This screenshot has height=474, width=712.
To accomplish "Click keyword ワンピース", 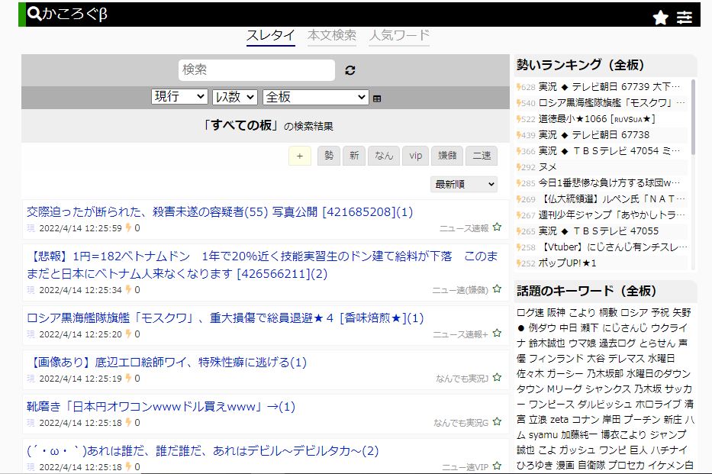I will (x=552, y=404).
